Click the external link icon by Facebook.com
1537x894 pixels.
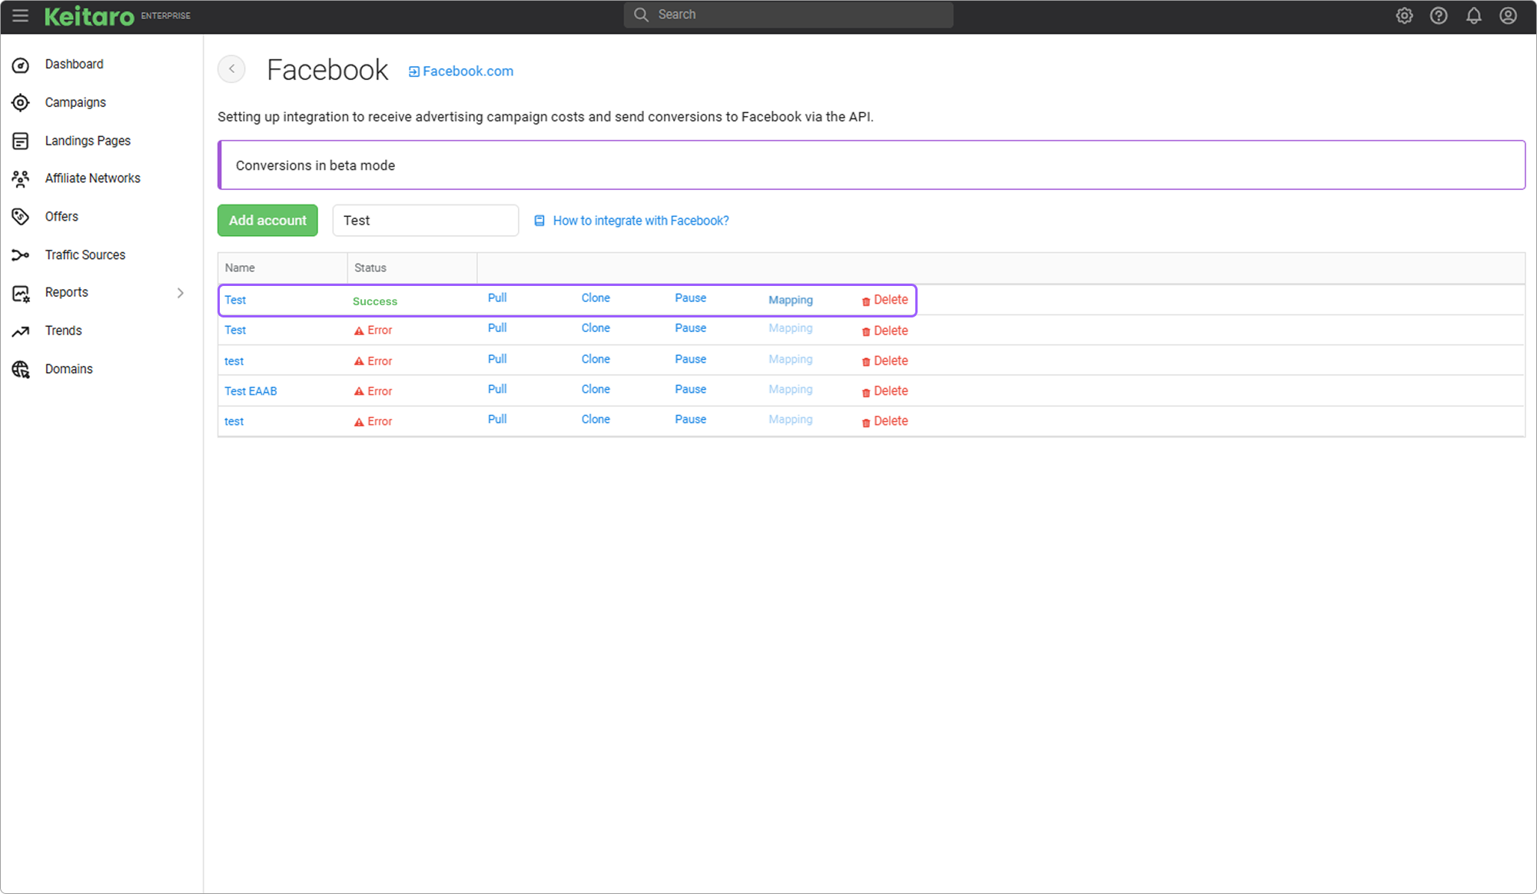coord(413,71)
